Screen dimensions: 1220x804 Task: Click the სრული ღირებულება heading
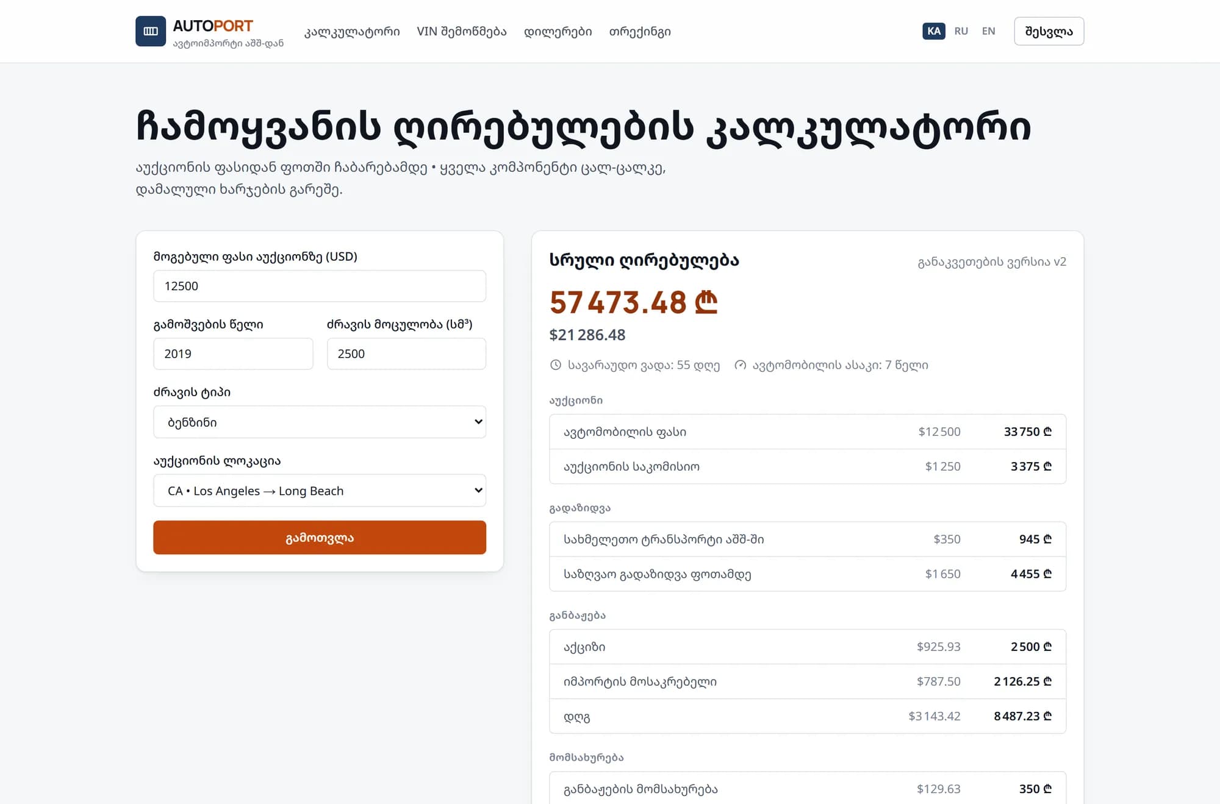pyautogui.click(x=644, y=260)
